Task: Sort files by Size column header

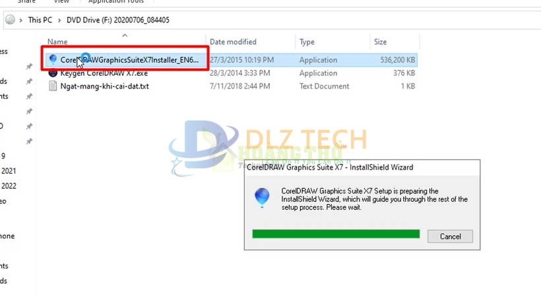Action: pyautogui.click(x=380, y=42)
